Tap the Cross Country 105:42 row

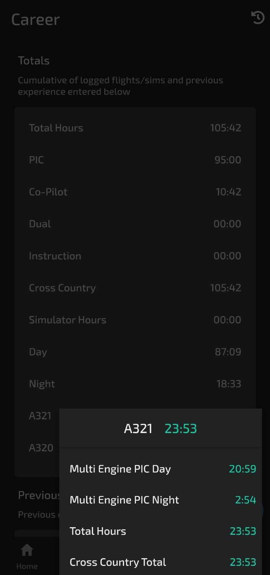[135, 288]
